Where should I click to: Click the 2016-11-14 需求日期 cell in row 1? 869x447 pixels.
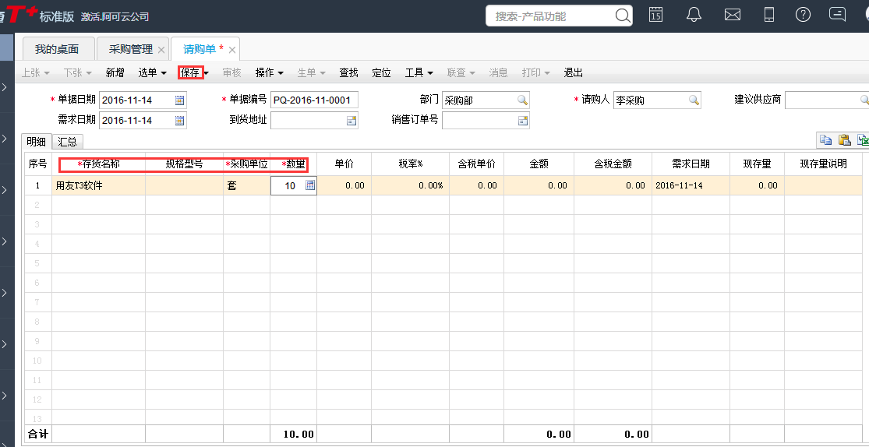pos(691,185)
